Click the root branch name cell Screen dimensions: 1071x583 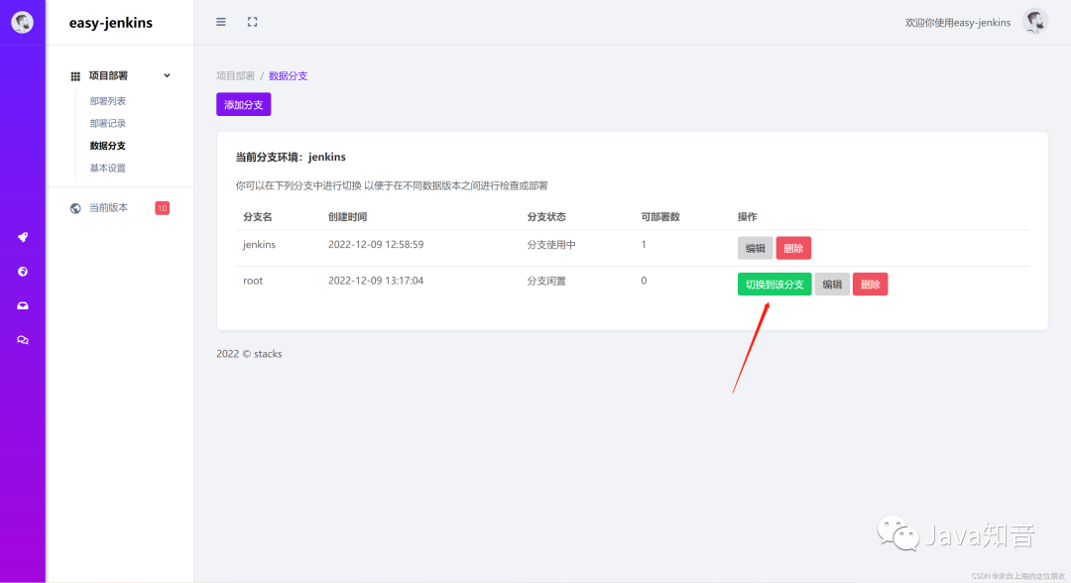click(253, 281)
